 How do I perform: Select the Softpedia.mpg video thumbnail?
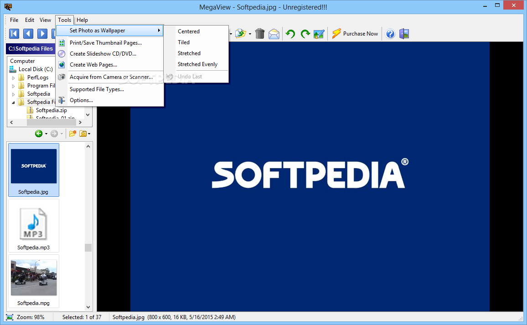[x=34, y=281]
